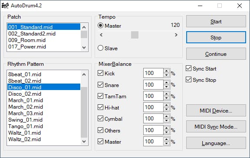The height and width of the screenshot is (158, 250).
Task: Uncheck the Hi-hat mixer checkbox
Action: pyautogui.click(x=100, y=107)
